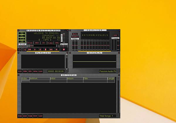Toggle repeat mode

pyautogui.click(x=20, y=49)
